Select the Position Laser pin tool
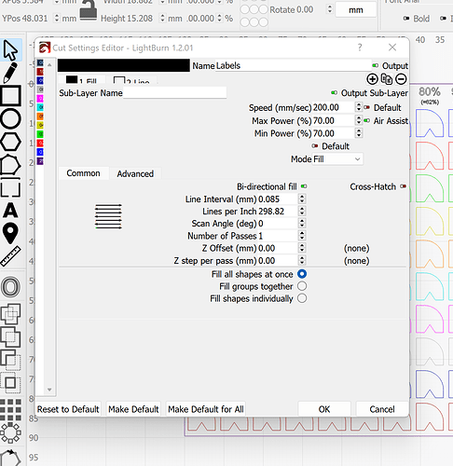Image resolution: width=453 pixels, height=466 pixels. pyautogui.click(x=10, y=233)
